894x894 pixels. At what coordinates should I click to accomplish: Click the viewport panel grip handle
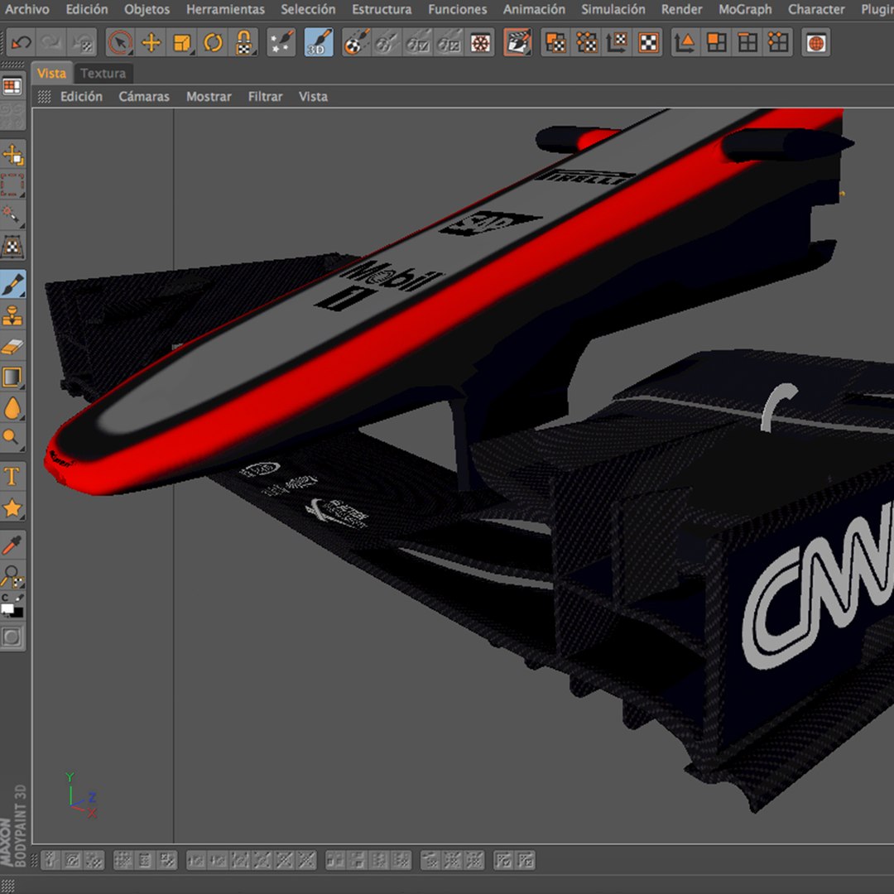coord(45,96)
